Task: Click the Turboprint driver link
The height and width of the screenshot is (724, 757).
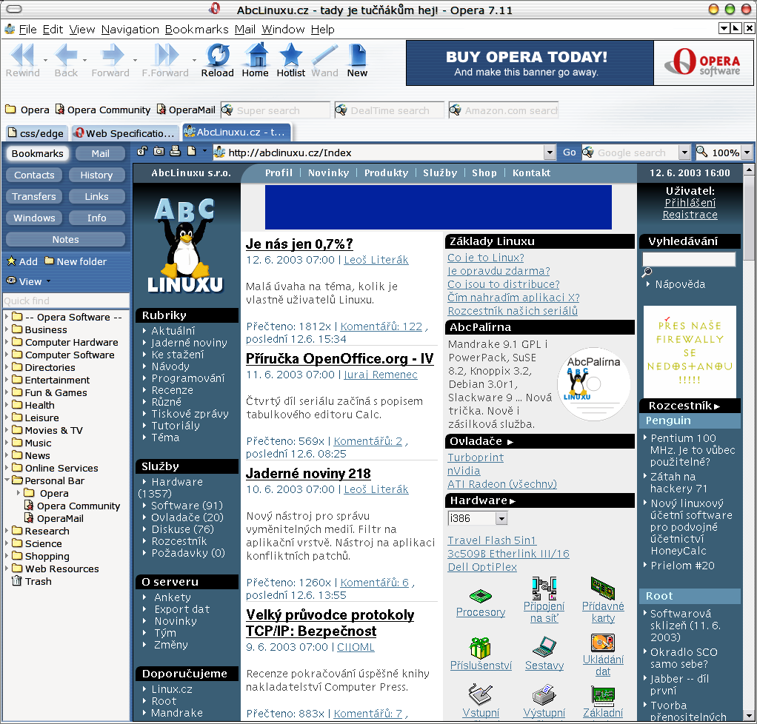Action: (x=476, y=457)
